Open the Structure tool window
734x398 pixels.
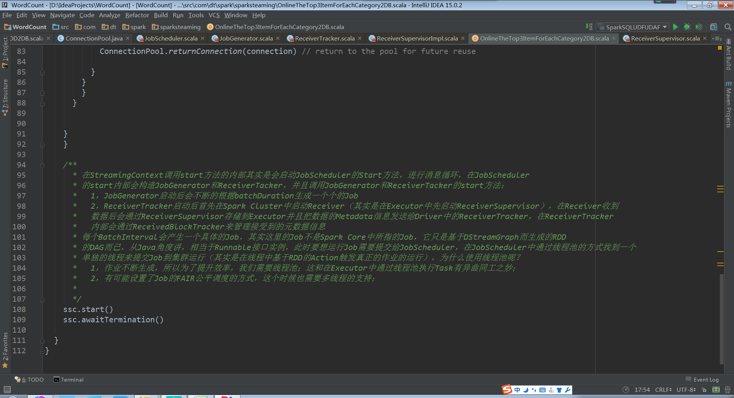5,97
